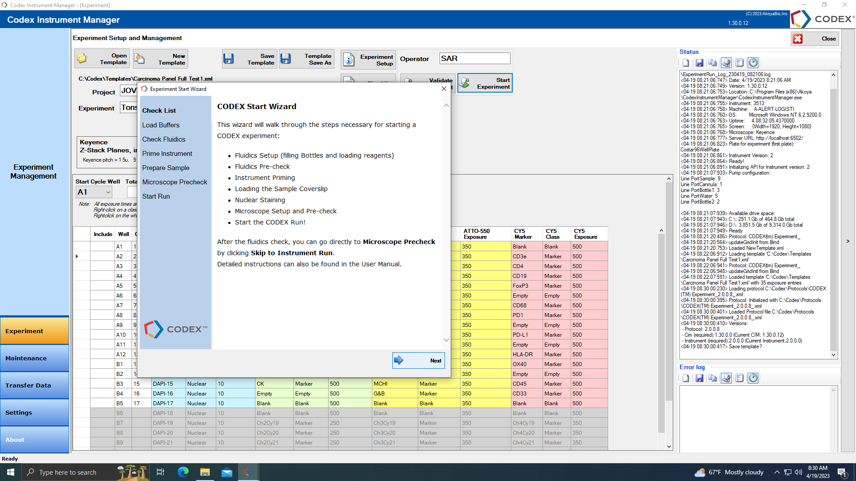Show hidden icons in the system tray
This screenshot has width=856, height=481.
[x=777, y=472]
